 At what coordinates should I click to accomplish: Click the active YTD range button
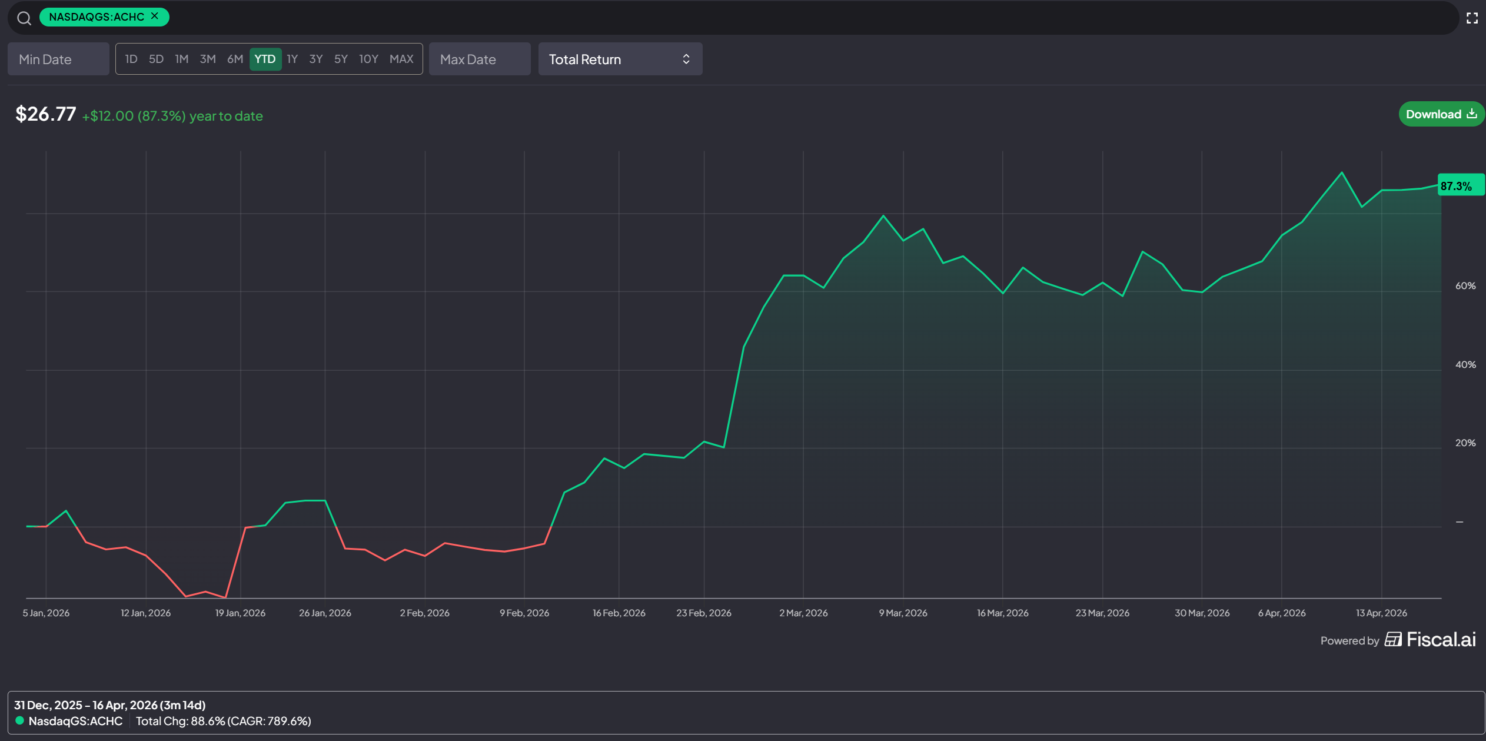tap(265, 59)
